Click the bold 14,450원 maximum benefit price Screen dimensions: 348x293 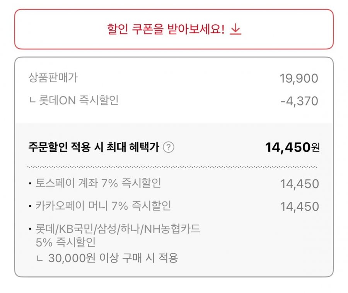pyautogui.click(x=292, y=147)
